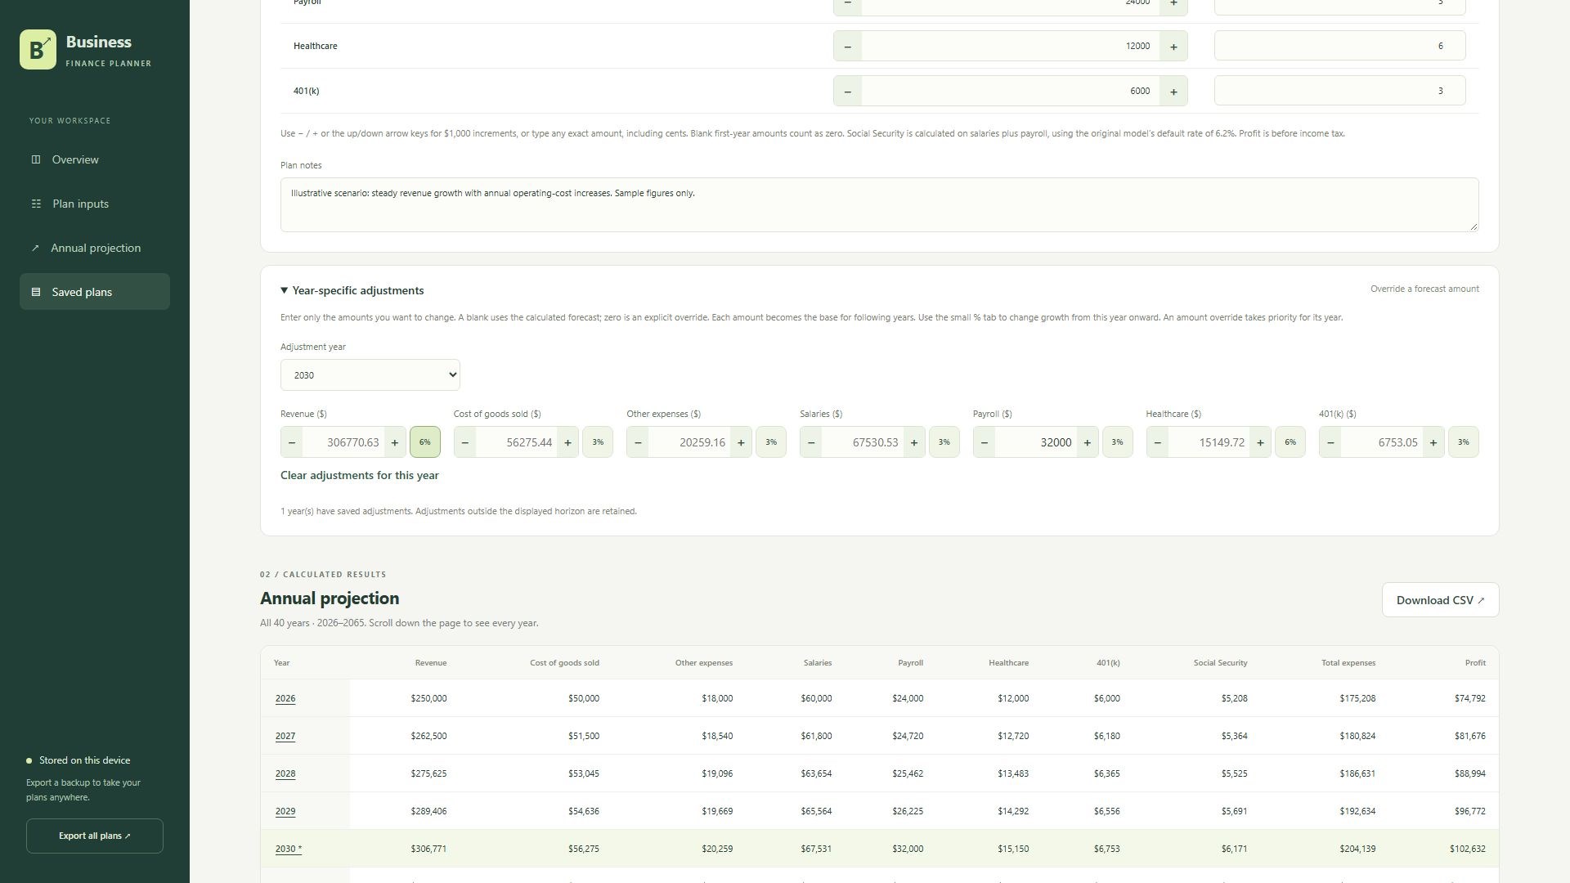The height and width of the screenshot is (883, 1570).
Task: Decrease Other expenses adjustment amount
Action: (638, 442)
